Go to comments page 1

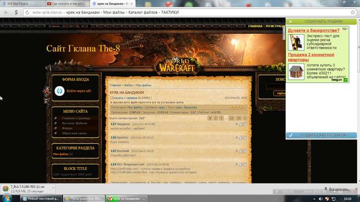[210, 118]
